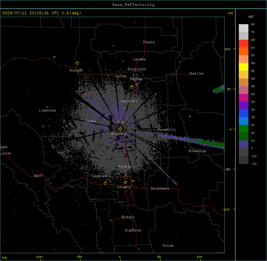Click the RockyMH label

(76, 70)
